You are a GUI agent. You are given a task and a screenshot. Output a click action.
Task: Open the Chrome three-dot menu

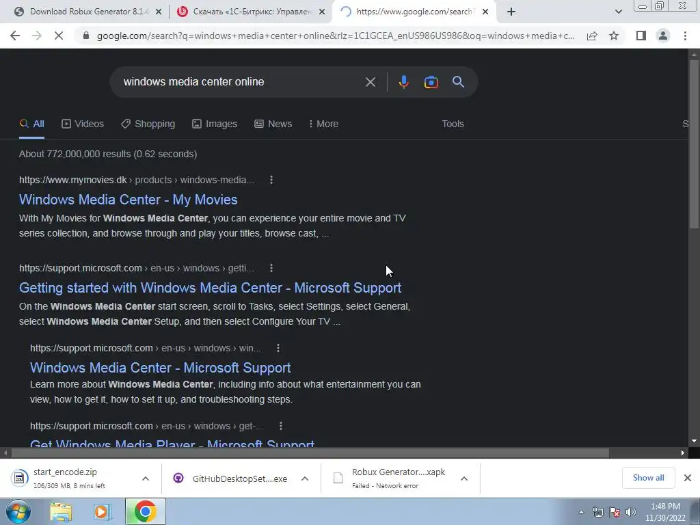[x=685, y=36]
